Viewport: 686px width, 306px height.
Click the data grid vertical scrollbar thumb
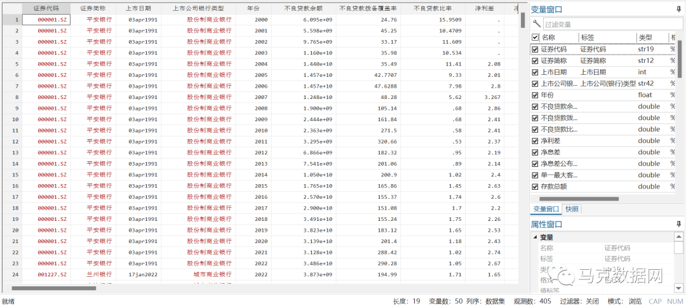(x=522, y=20)
